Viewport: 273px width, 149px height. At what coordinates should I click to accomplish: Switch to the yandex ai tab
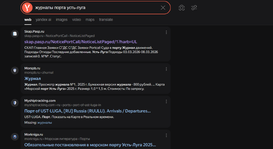[44, 20]
